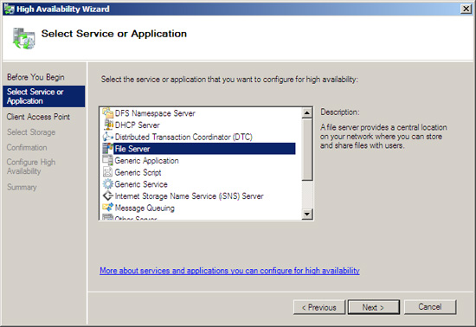The width and height of the screenshot is (476, 327).
Task: Open the Summary step
Action: coord(22,187)
